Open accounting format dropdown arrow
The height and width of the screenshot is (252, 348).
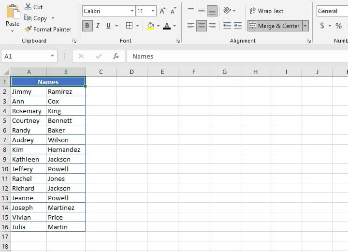(x=330, y=26)
